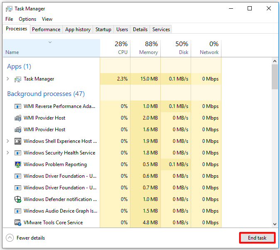Screen dimensions: 280x250
Task: Click the Windows Shell Experience Host icon
Action: [18, 141]
